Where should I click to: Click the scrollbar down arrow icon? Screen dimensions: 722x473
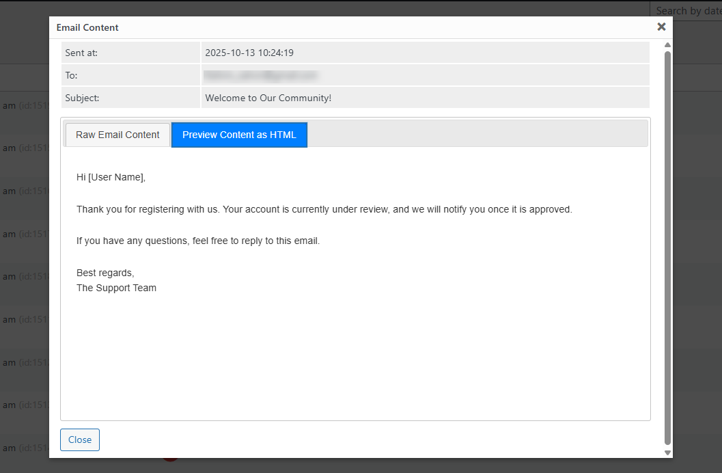click(x=667, y=452)
